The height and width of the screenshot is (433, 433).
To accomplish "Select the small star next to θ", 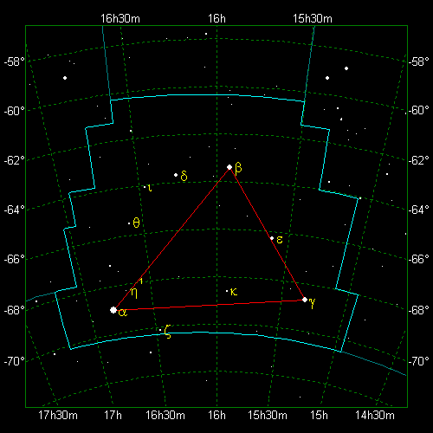I will pyautogui.click(x=129, y=223).
